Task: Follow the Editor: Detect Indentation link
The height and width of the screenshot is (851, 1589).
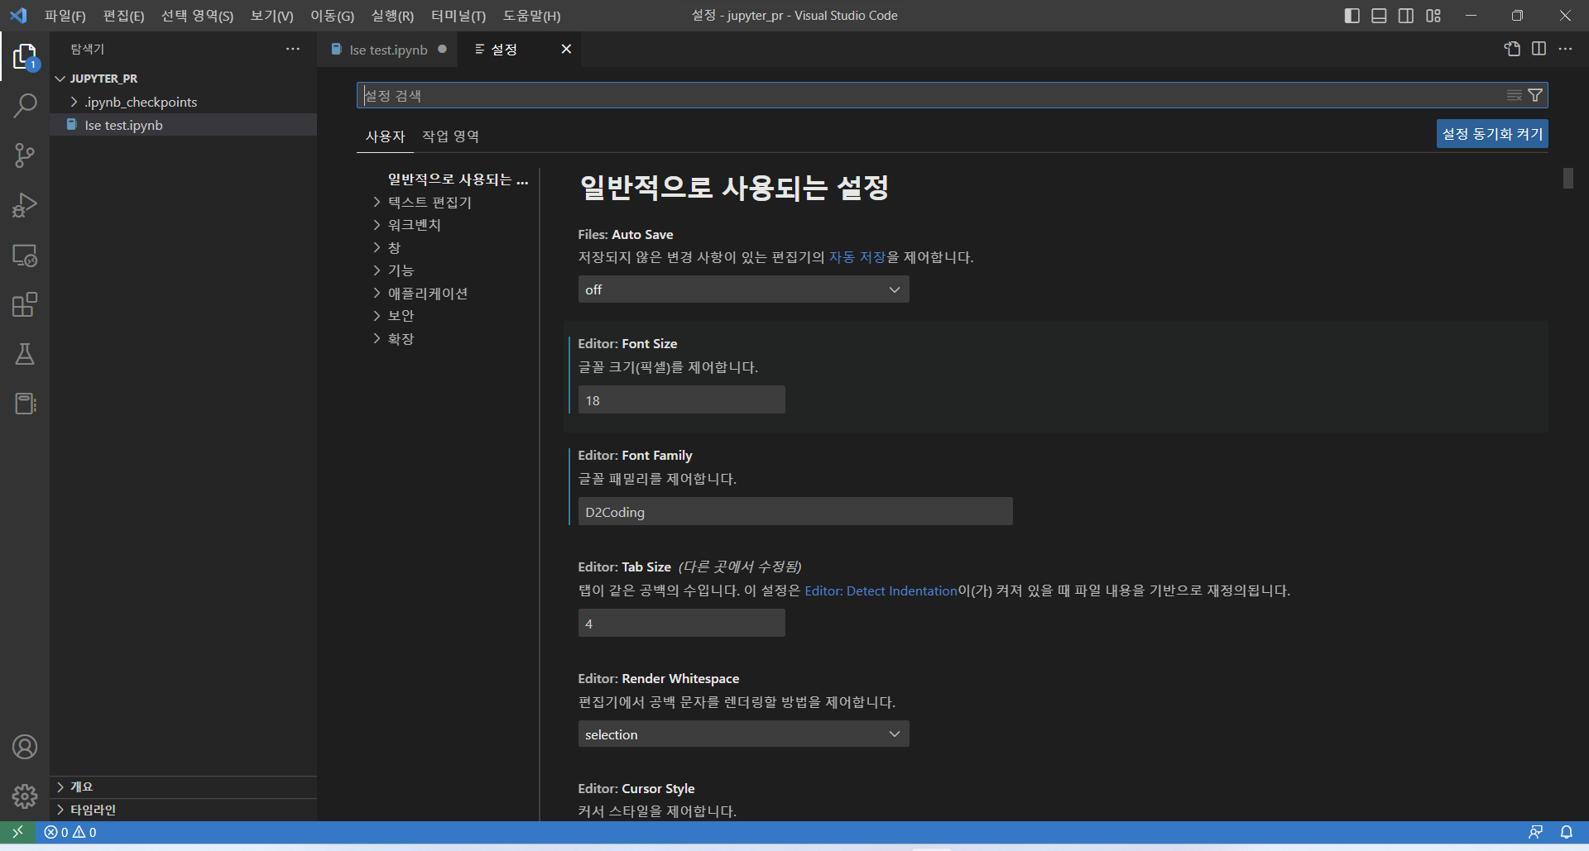Action: point(881,590)
